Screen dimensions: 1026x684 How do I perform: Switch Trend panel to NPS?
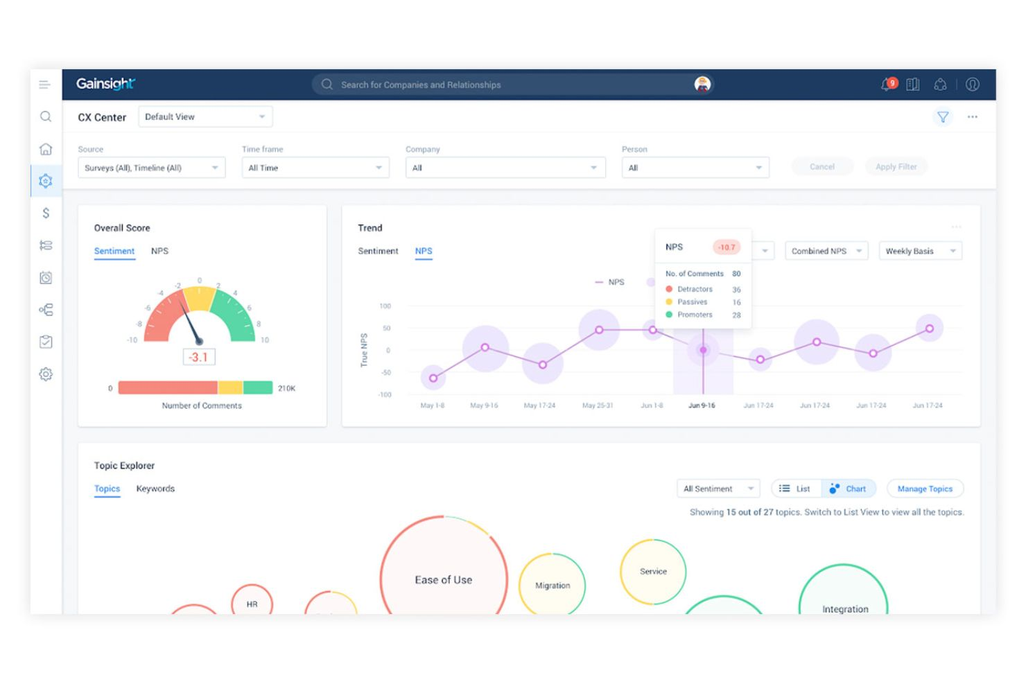[424, 251]
